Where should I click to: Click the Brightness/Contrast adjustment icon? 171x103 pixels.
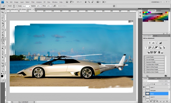[150, 43]
